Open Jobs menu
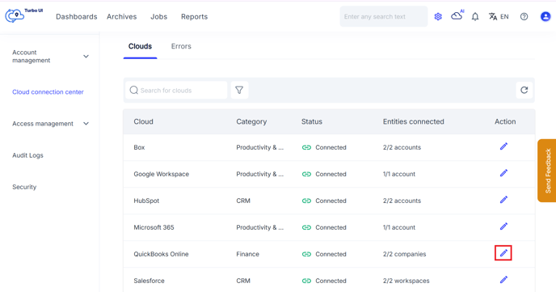 (x=159, y=17)
